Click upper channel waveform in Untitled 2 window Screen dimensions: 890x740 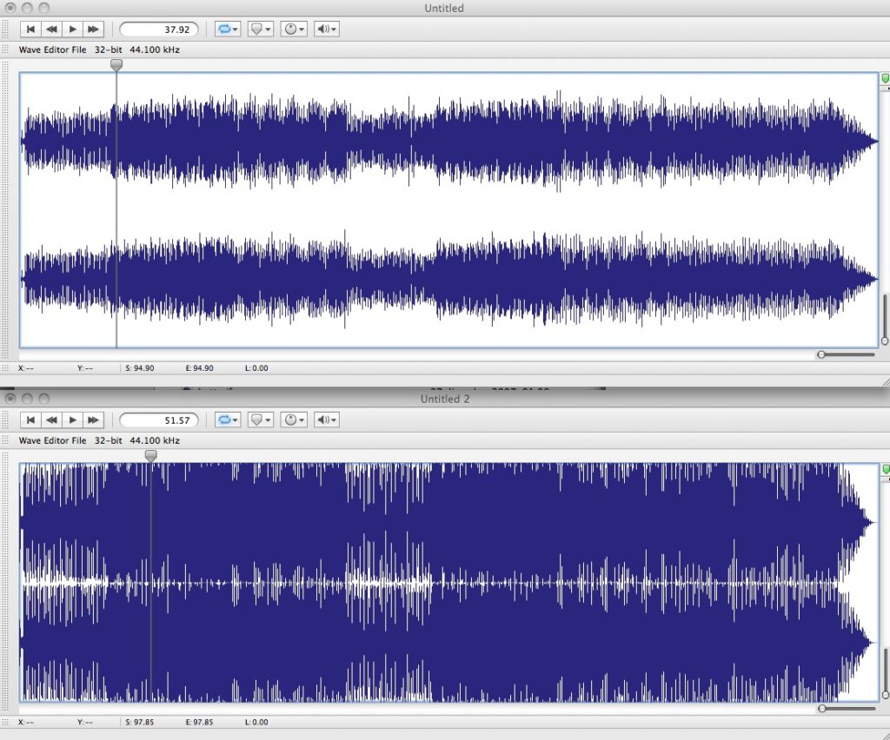pos(448,522)
